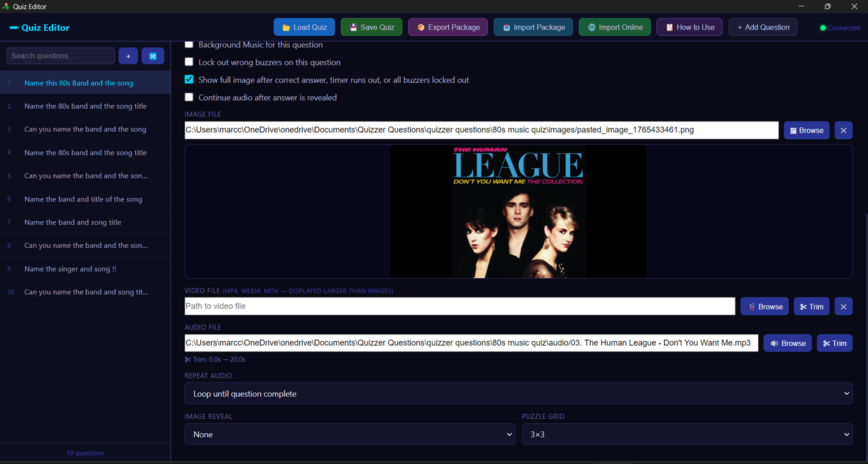
Task: Open question 8 in the list
Action: (85, 246)
